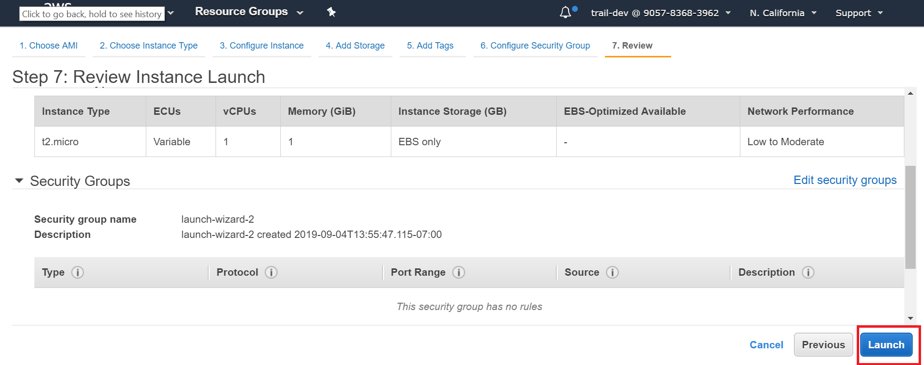
Task: Click info icon beside Port Range
Action: click(x=459, y=272)
